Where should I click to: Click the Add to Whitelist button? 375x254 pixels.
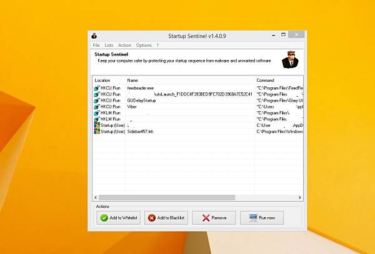tap(118, 218)
